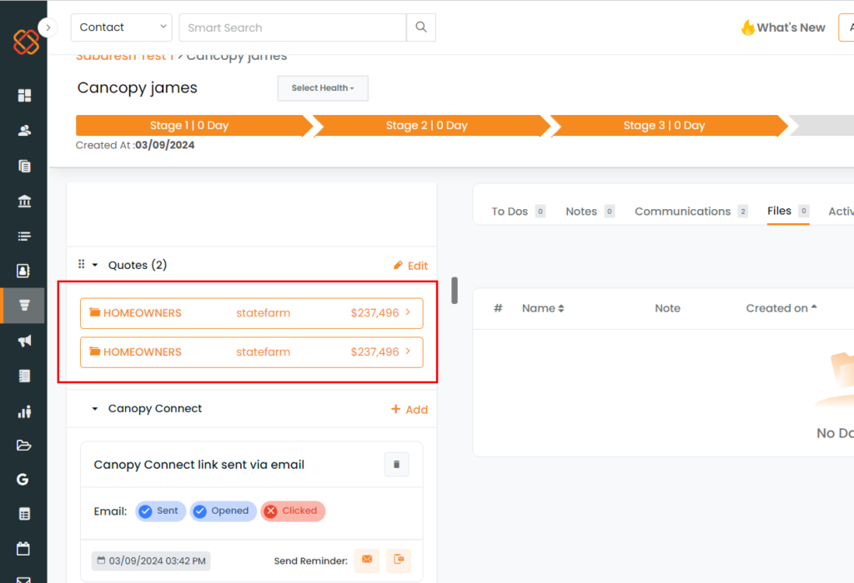Delete the Canopy Connect link card
The width and height of the screenshot is (854, 583).
[x=396, y=465]
